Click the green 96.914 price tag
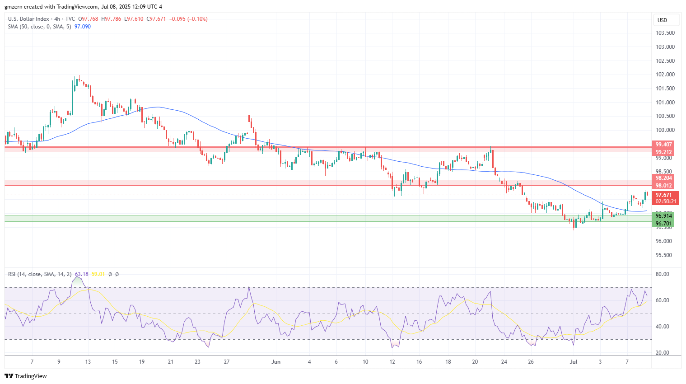 664,216
